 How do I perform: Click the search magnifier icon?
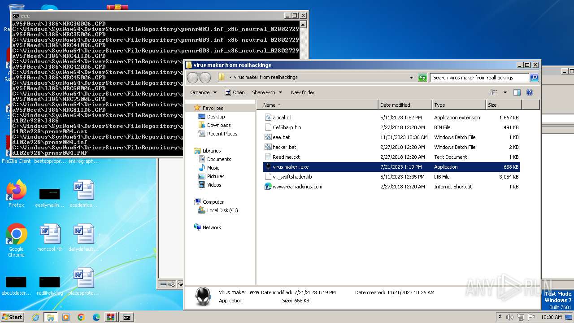(534, 78)
